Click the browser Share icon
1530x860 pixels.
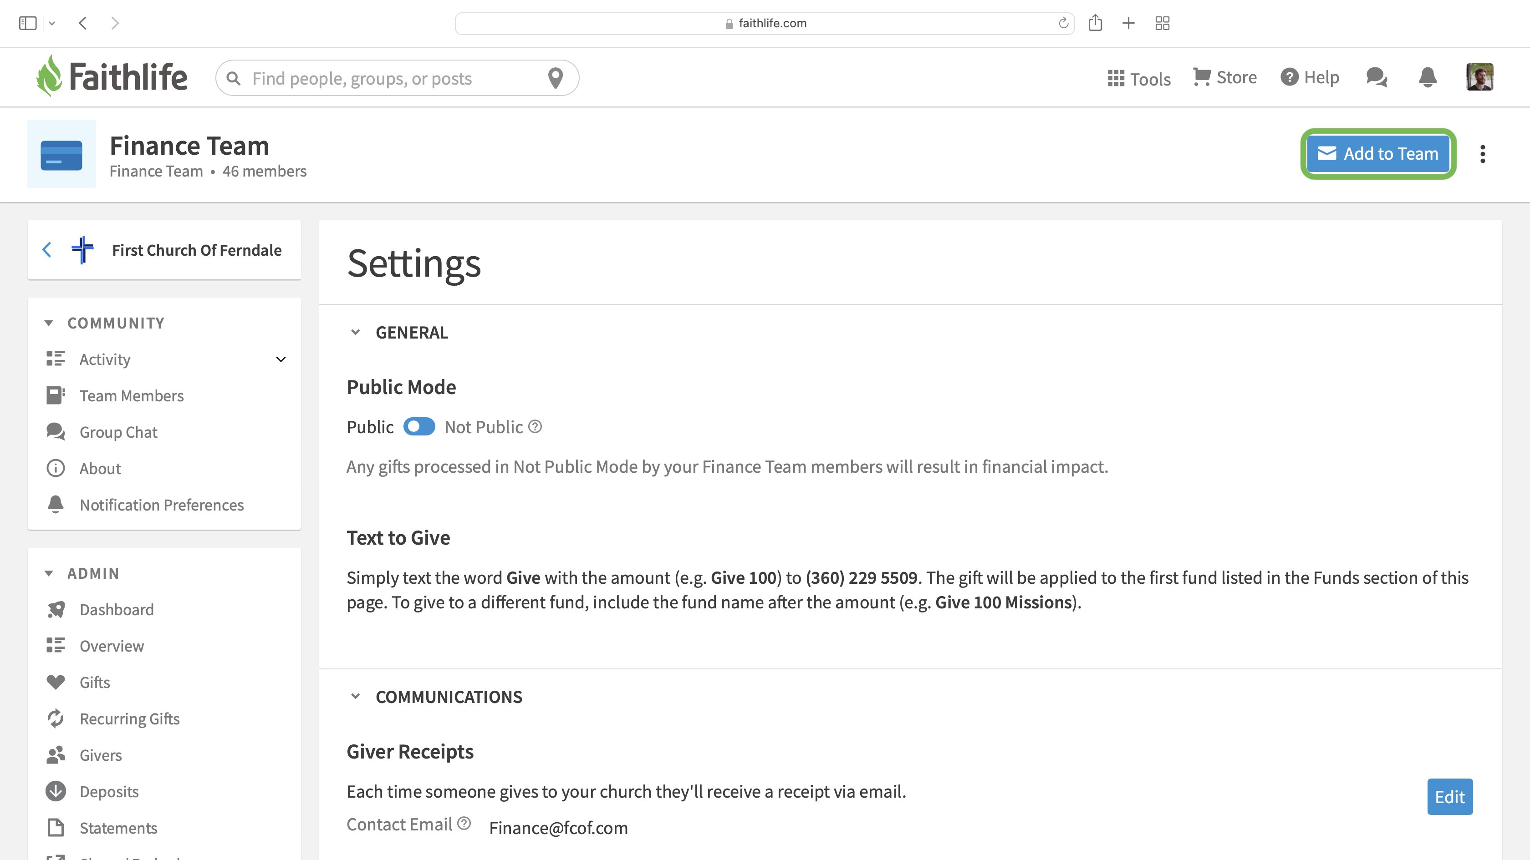pos(1095,23)
